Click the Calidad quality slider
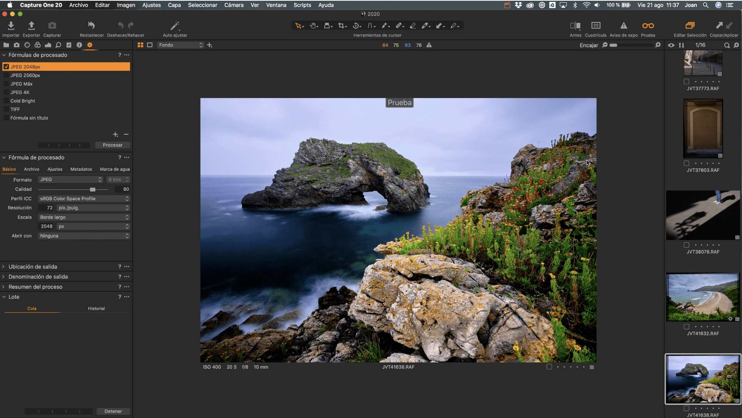 [93, 189]
